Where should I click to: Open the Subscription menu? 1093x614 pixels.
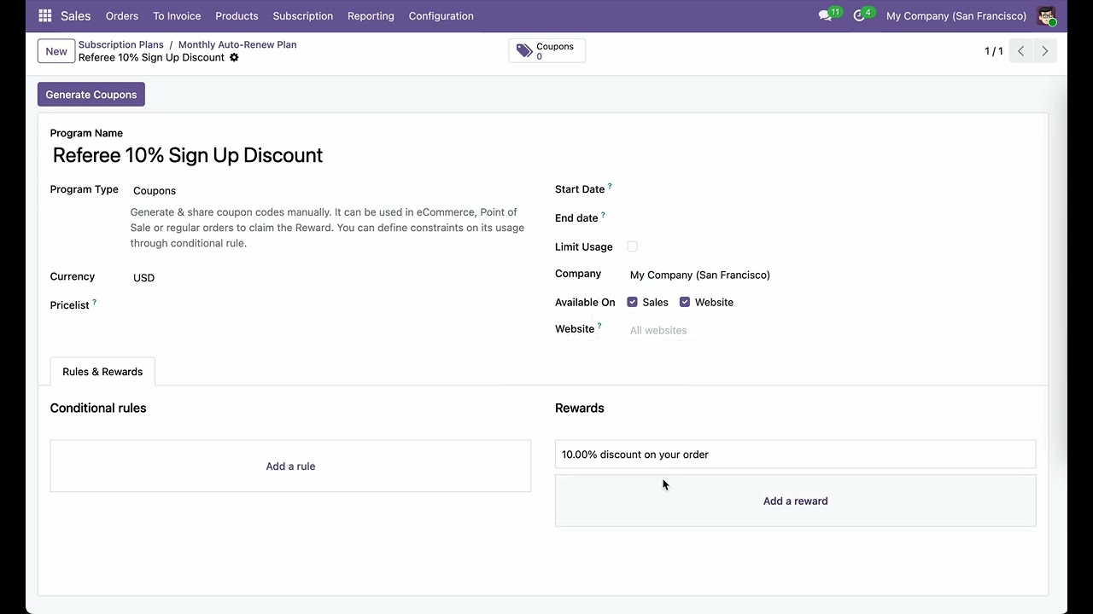point(303,16)
